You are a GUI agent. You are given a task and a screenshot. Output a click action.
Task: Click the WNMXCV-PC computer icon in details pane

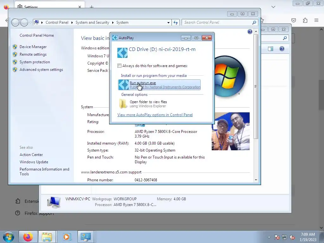click(x=54, y=202)
